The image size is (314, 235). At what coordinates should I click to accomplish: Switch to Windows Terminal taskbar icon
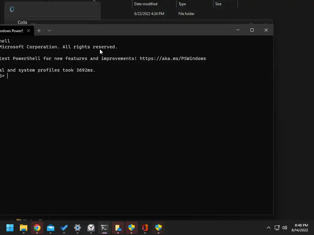click(x=105, y=228)
